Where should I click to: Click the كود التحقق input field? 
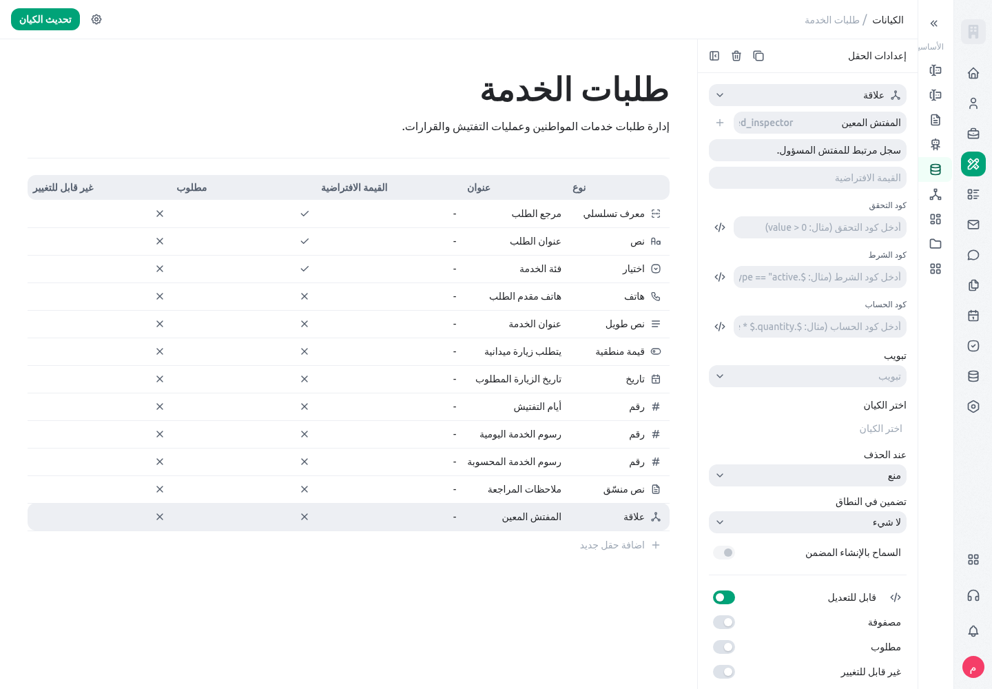(820, 227)
